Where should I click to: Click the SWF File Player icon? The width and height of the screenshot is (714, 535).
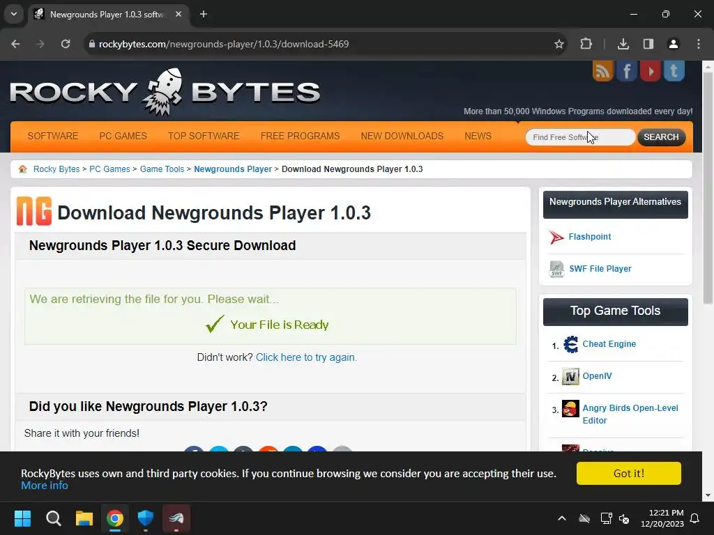[x=556, y=269]
